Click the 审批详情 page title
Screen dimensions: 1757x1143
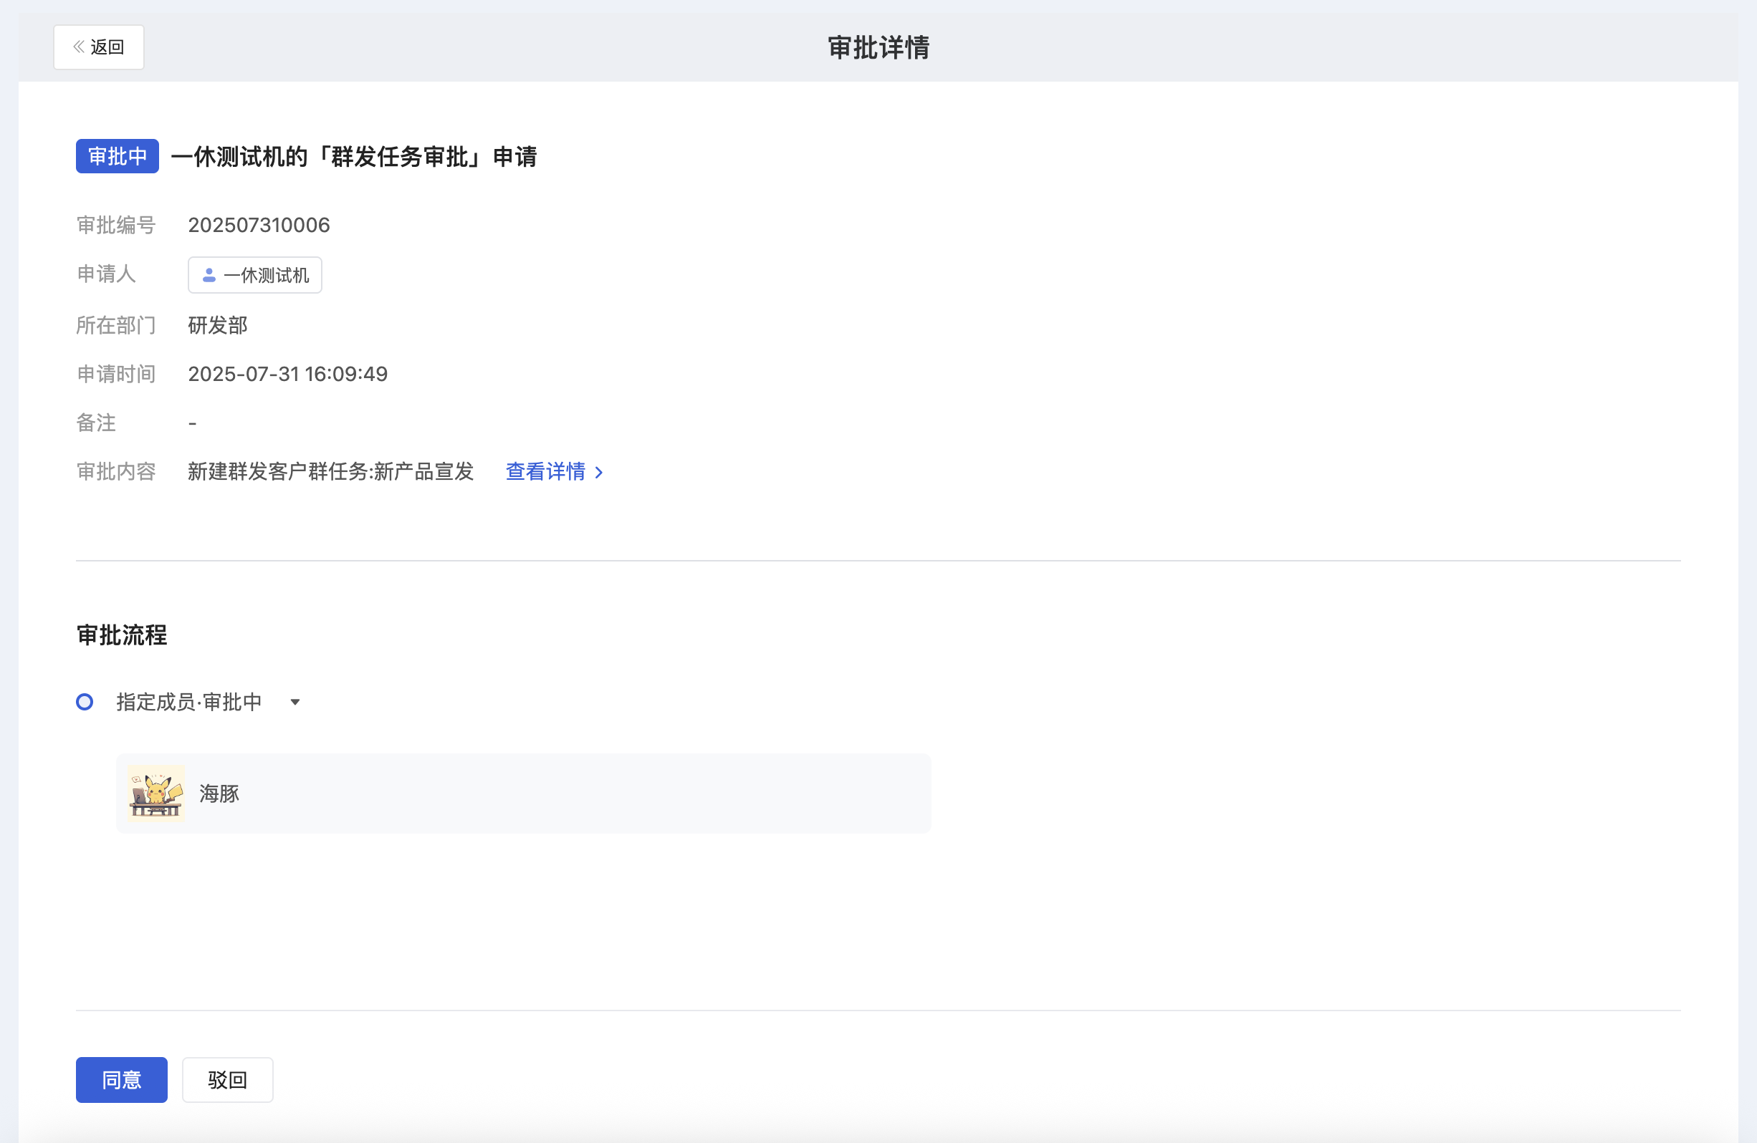pos(878,47)
